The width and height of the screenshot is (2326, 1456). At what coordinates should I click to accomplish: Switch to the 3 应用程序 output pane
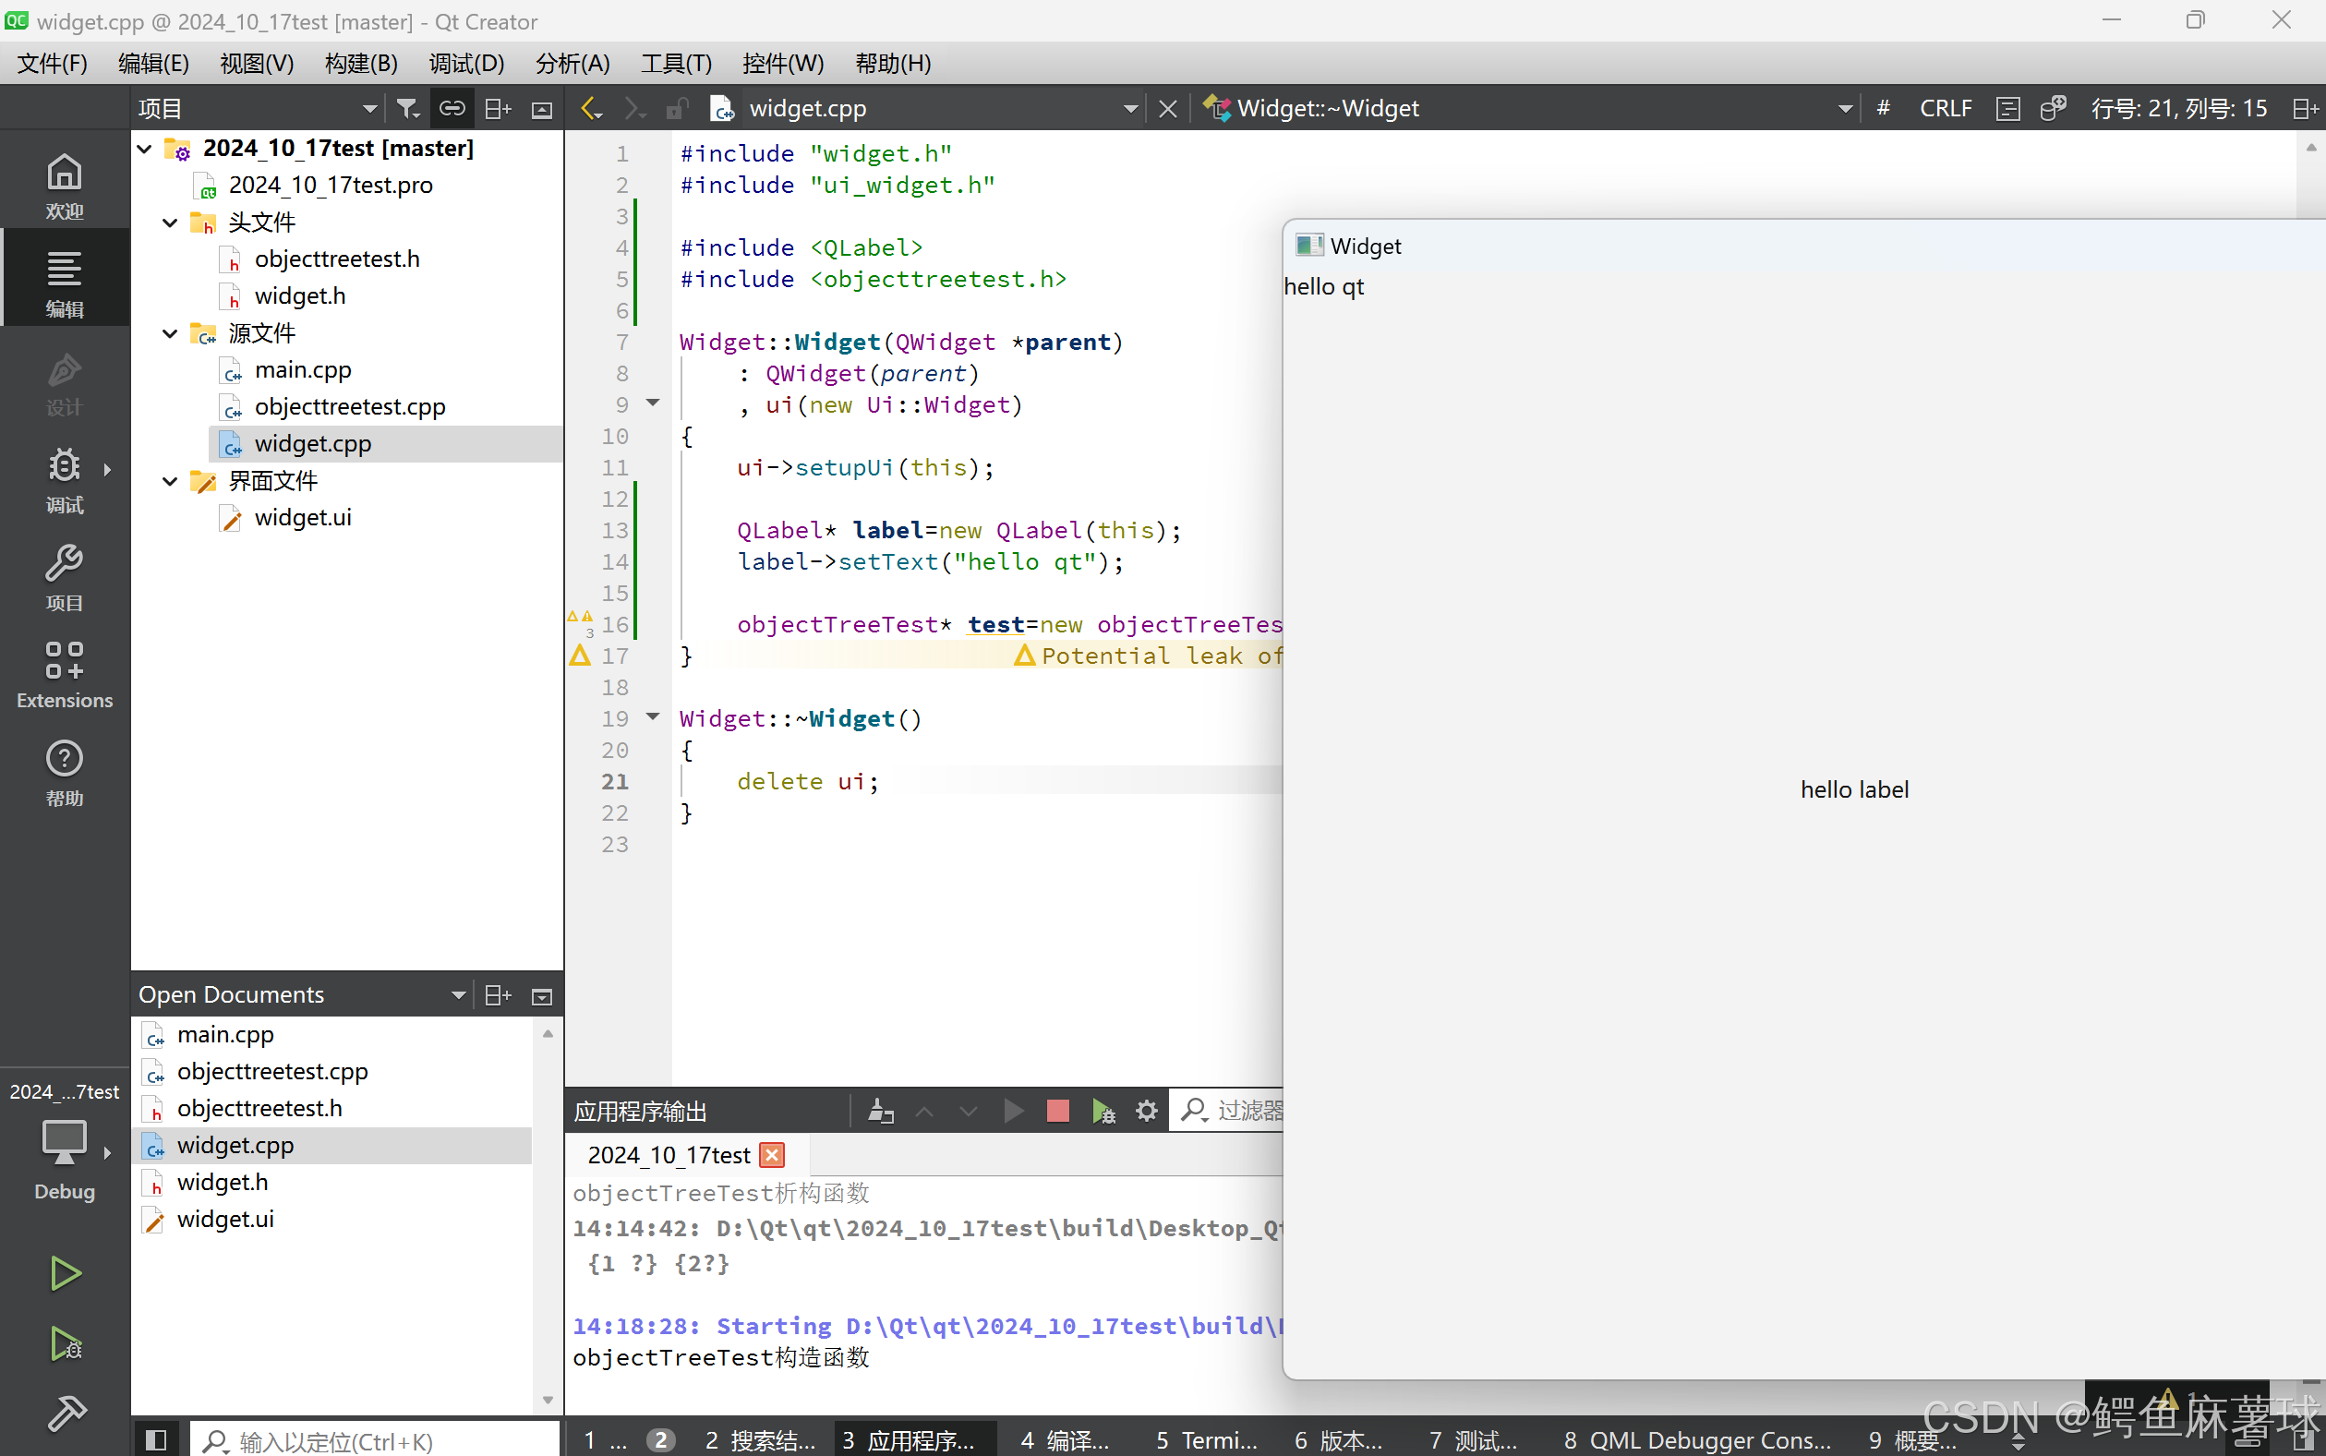914,1439
